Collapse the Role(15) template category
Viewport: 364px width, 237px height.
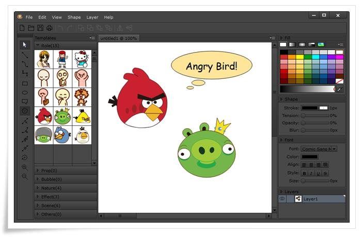66,45
